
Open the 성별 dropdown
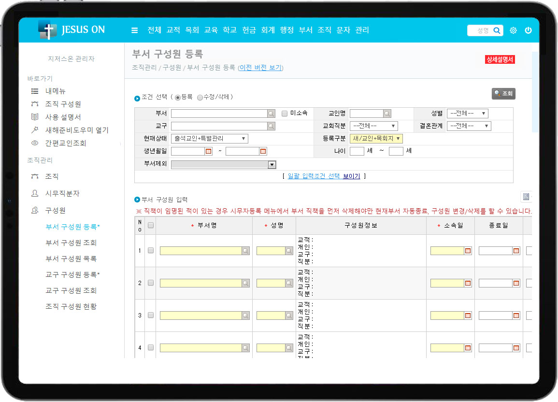coord(467,114)
